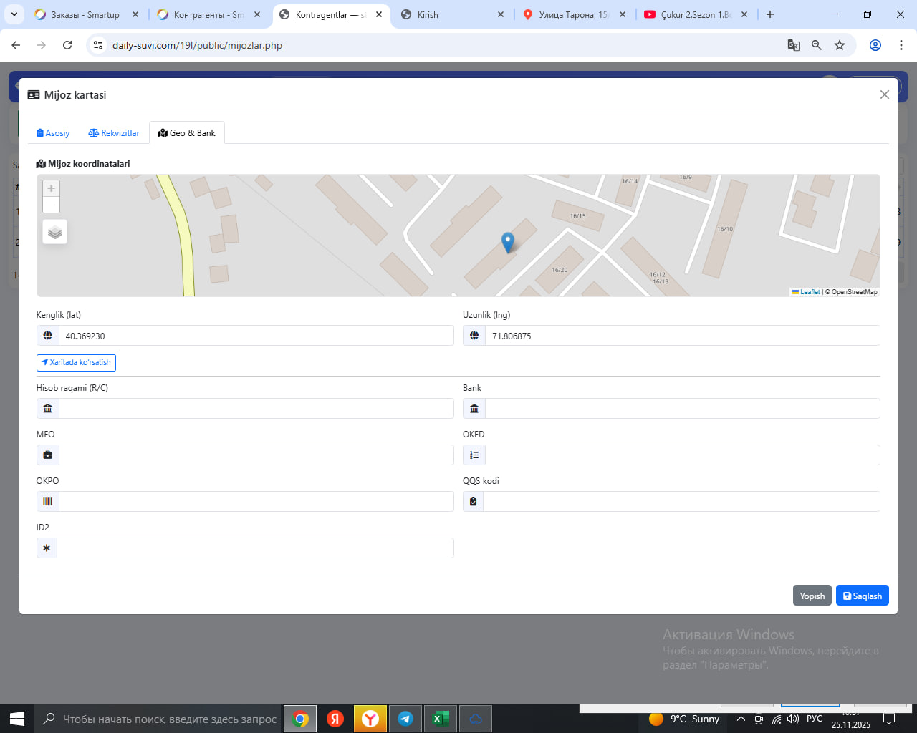Click the Xaritada ko'rsatish button

pos(76,362)
